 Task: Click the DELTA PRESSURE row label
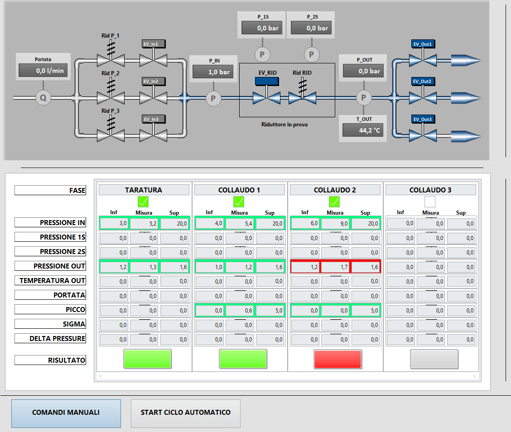(x=50, y=339)
